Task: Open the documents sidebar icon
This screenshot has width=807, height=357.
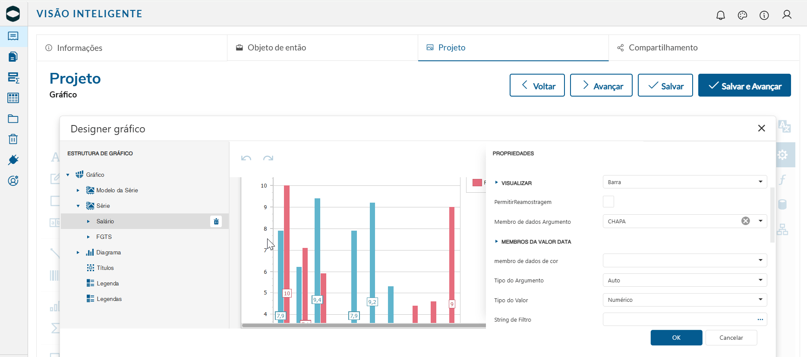Action: [13, 56]
